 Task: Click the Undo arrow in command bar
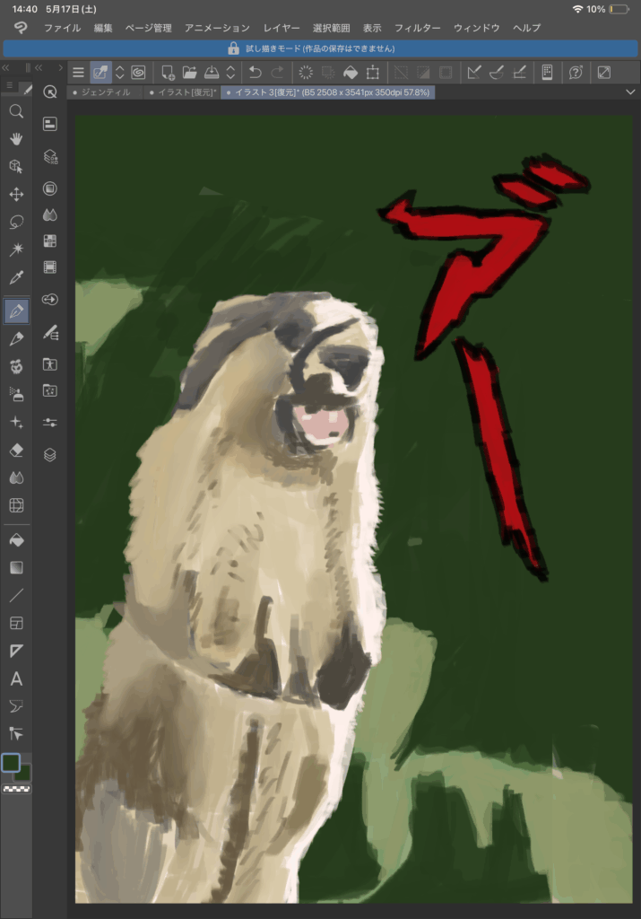tap(256, 73)
